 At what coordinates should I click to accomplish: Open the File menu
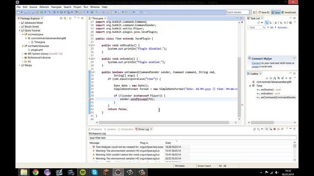19,7
